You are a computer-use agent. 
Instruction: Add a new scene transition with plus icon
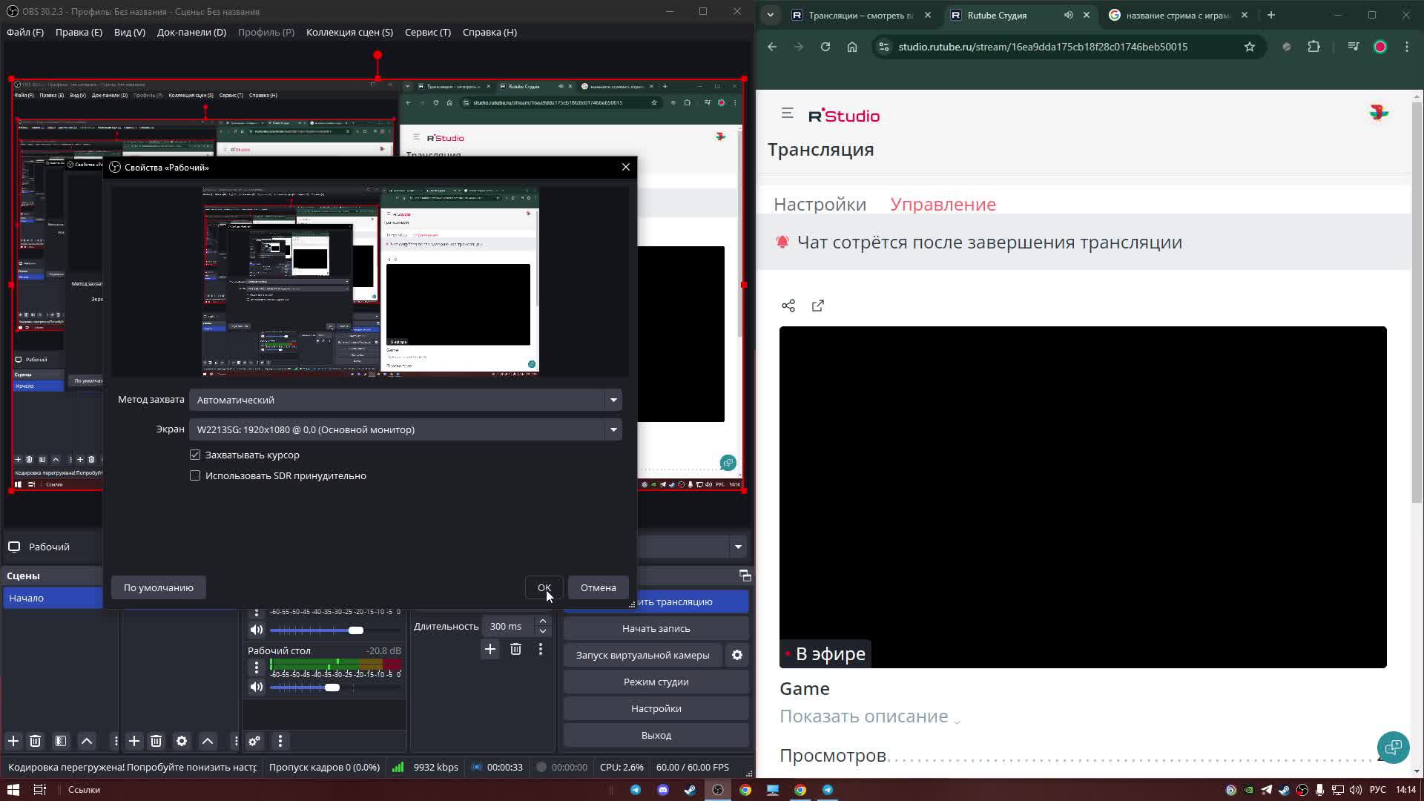click(489, 649)
